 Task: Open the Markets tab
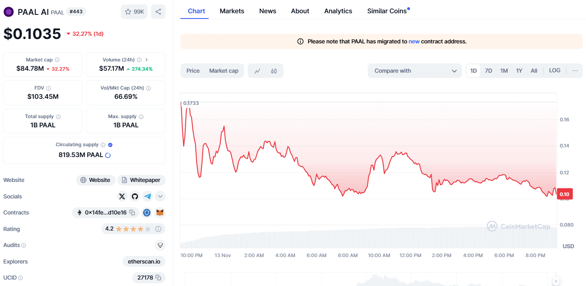pos(232,11)
